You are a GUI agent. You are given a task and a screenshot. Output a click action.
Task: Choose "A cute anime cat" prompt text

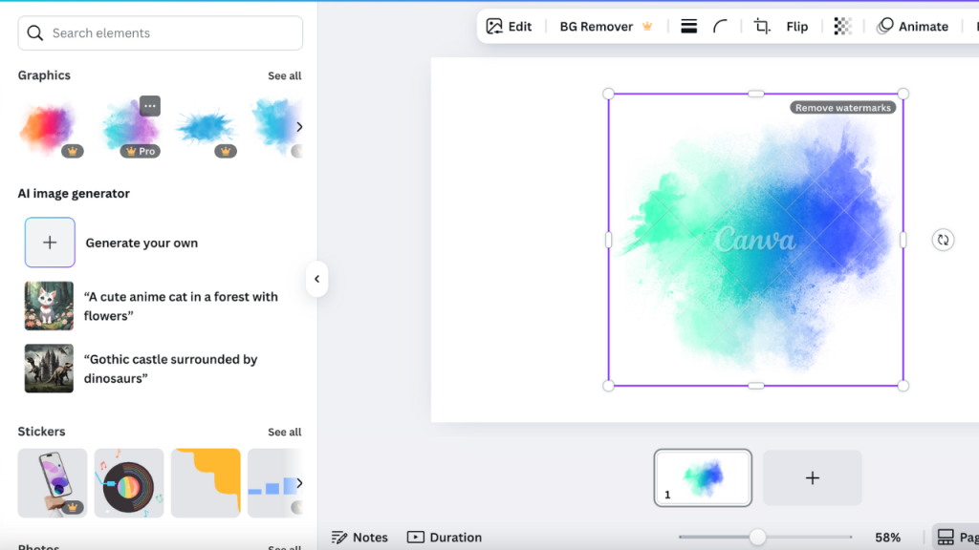(x=181, y=306)
